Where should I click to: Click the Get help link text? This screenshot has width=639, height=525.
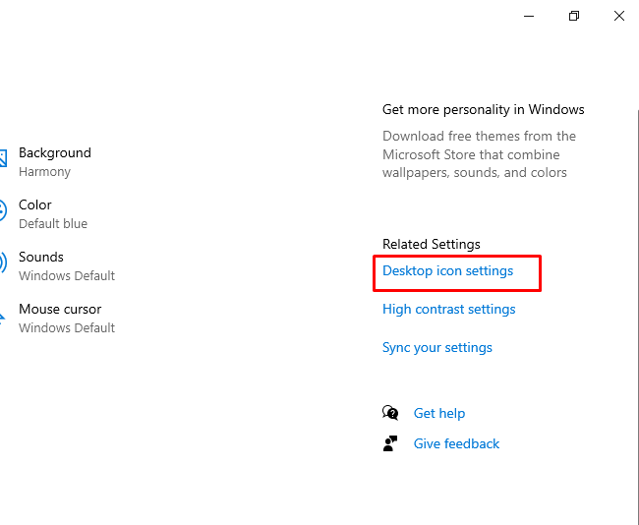[x=439, y=414]
